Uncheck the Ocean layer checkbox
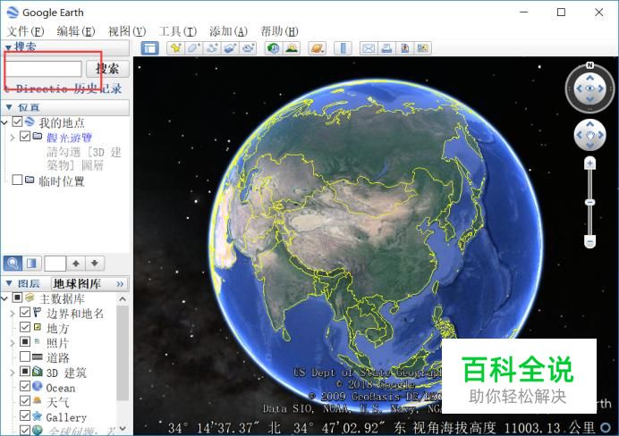619x436 pixels. [25, 386]
